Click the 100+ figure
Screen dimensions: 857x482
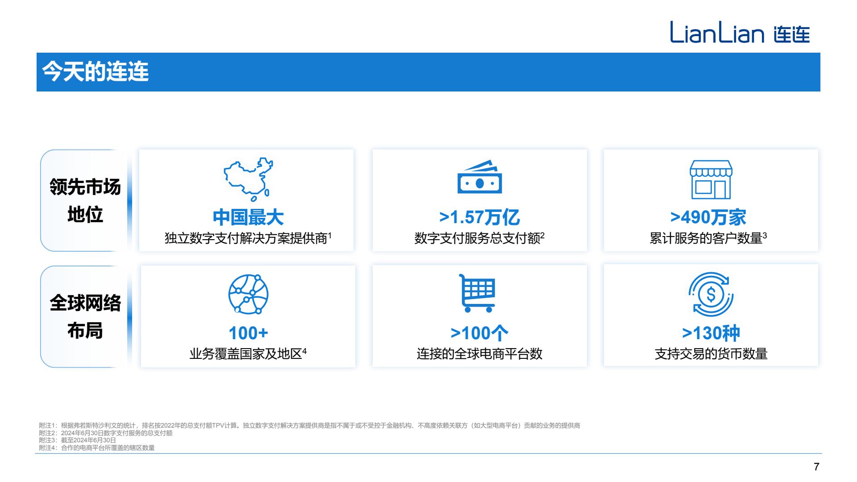point(248,333)
